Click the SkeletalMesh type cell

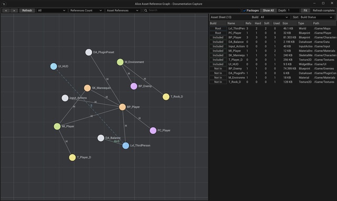(x=305, y=55)
